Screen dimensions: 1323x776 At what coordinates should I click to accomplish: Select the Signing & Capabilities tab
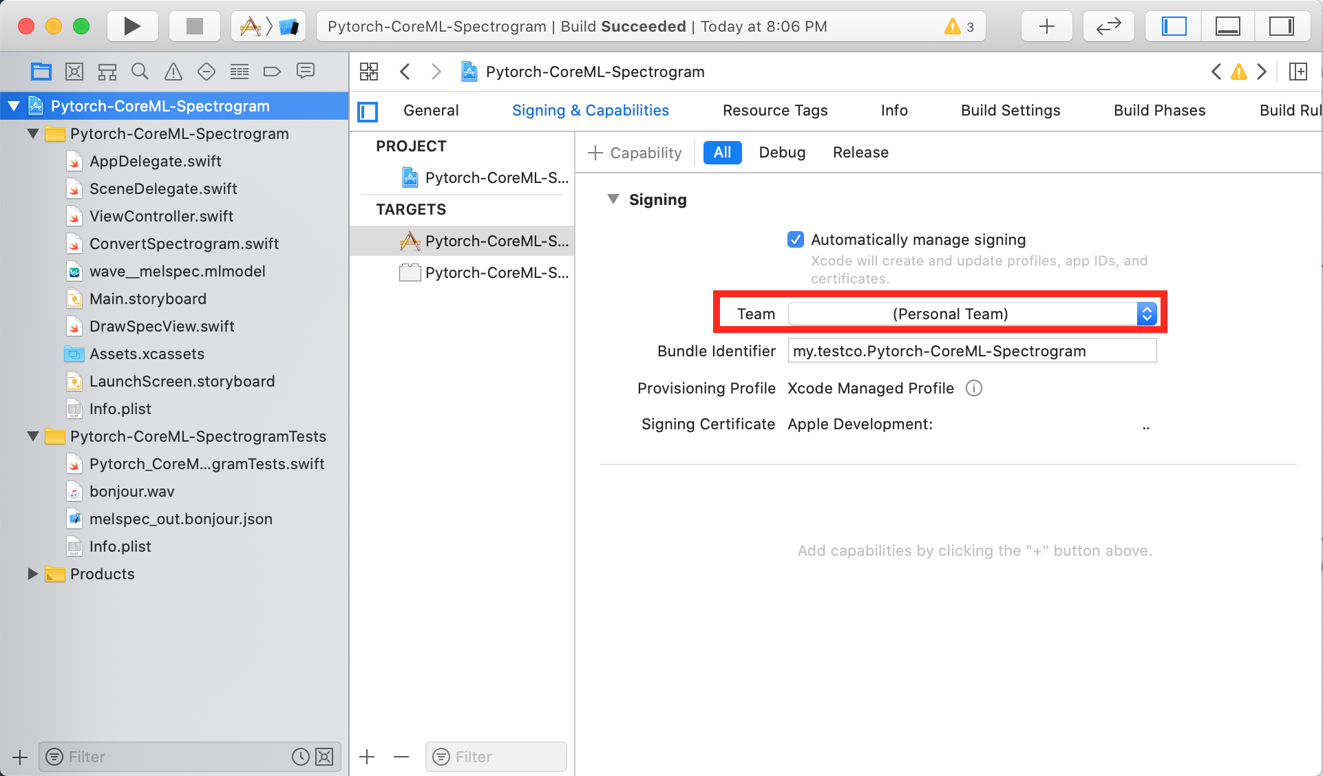pos(591,110)
